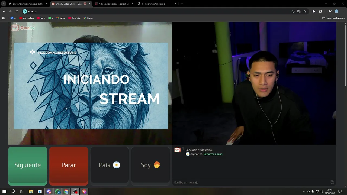Open the Maps bookmark
Screen dimensions: 347x195
(x=88, y=18)
